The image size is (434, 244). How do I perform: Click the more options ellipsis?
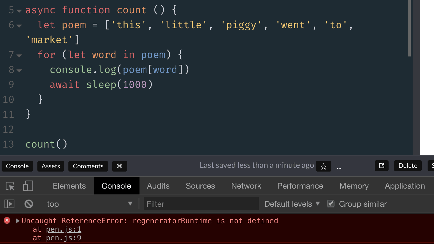339,167
